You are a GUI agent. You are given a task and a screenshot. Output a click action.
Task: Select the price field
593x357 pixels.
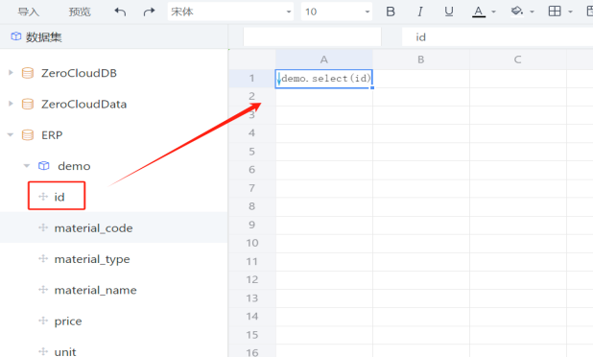[68, 321]
